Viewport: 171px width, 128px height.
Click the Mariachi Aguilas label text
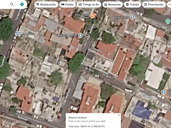67,35
